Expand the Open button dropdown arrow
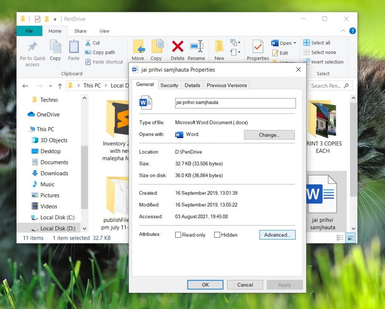Image resolution: width=385 pixels, height=309 pixels. 295,43
